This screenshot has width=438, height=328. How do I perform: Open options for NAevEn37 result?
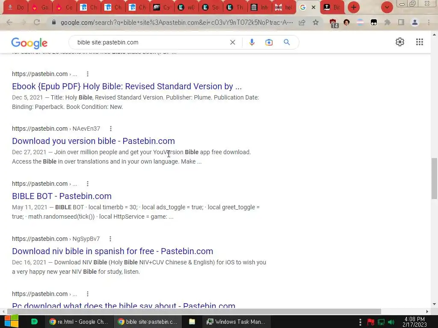pyautogui.click(x=111, y=129)
